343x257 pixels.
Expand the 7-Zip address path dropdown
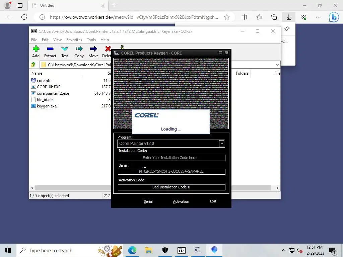click(x=277, y=65)
